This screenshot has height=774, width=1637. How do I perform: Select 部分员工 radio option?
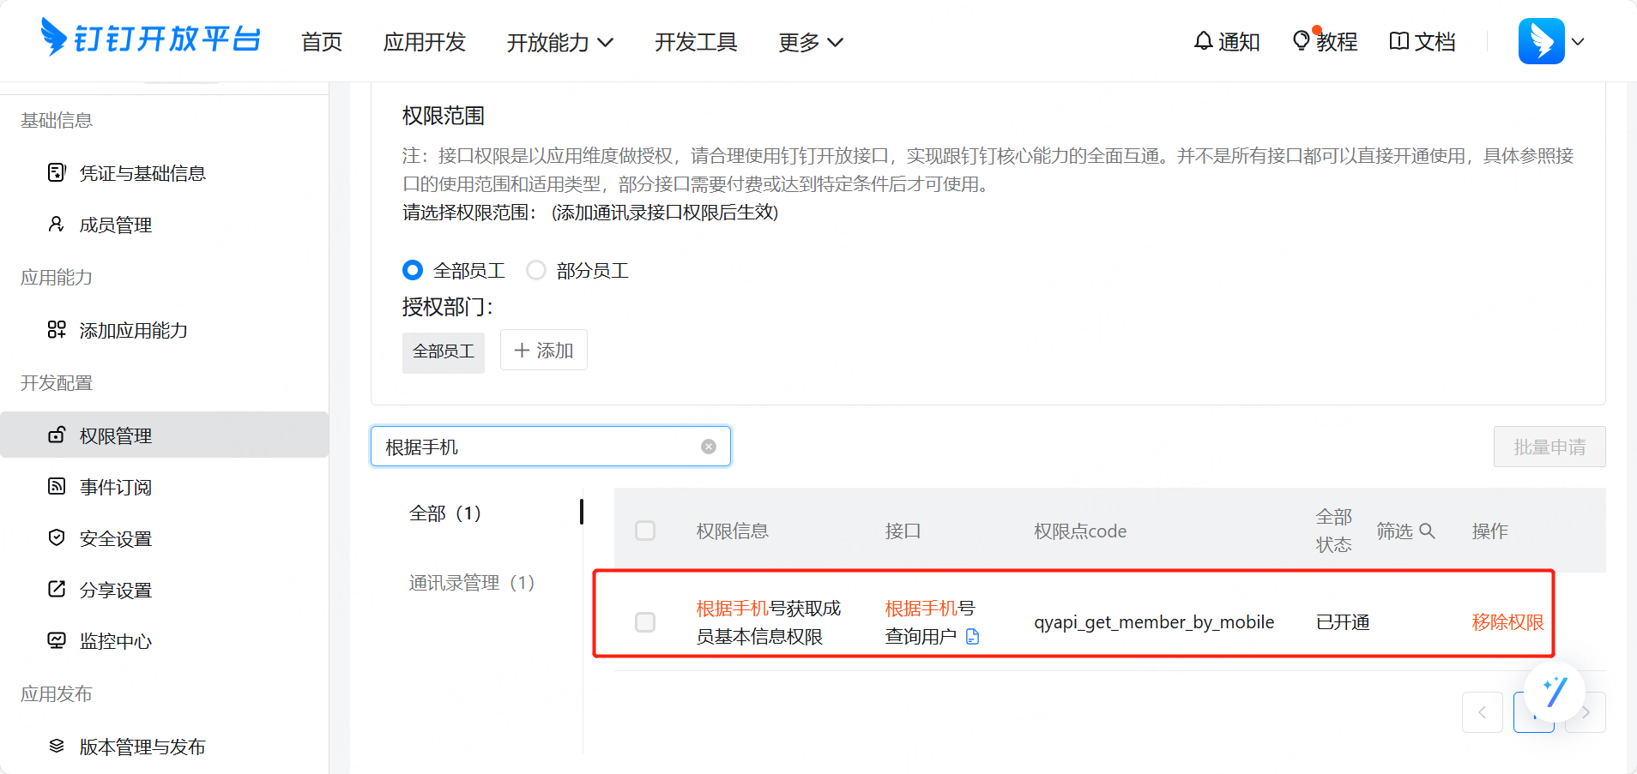536,270
